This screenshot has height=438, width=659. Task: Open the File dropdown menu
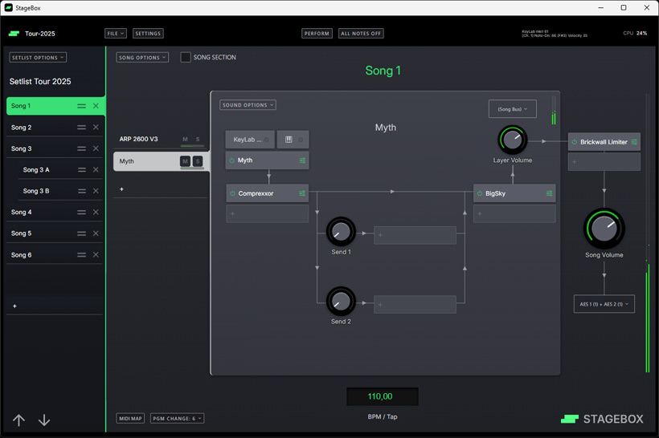[x=116, y=33]
